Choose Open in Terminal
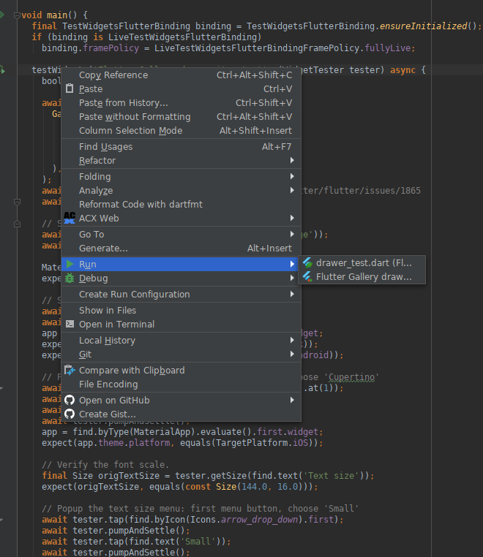 click(181, 325)
